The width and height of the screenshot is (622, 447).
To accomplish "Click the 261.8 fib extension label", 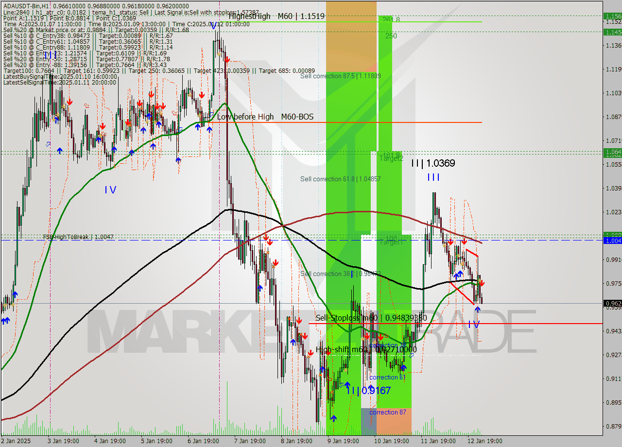I will pos(391,20).
